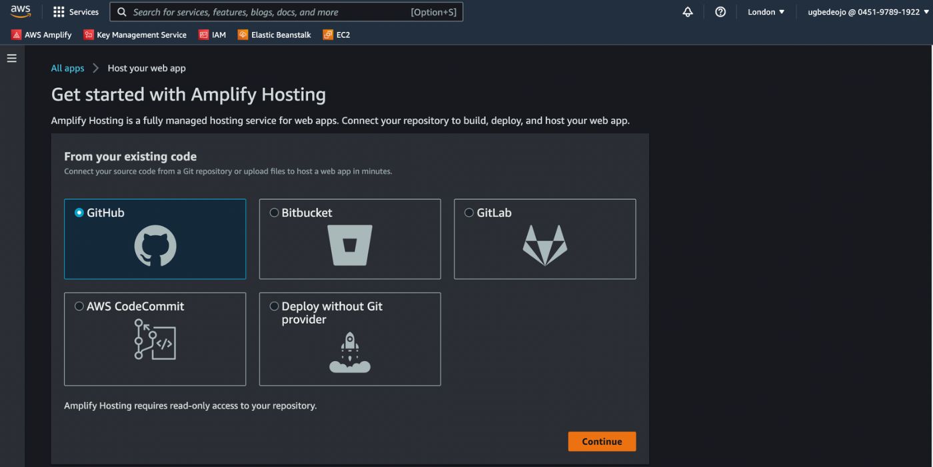Click the 'From your existing code' heading
Viewport: 933px width, 467px height.
[131, 157]
